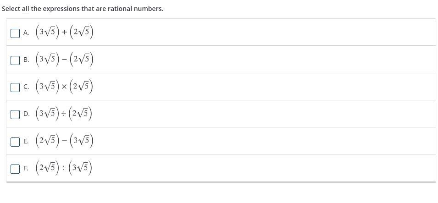Click the letter label "C."
This screenshot has height=203, width=438.
26,87
